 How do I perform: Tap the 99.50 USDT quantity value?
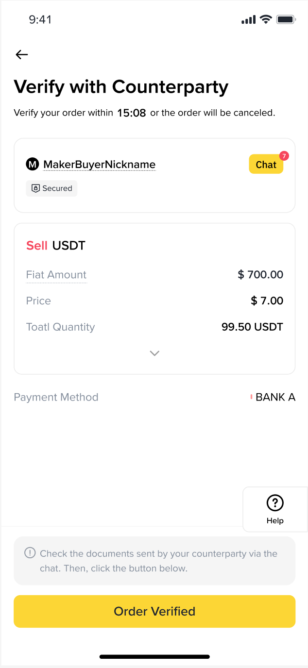pos(252,327)
